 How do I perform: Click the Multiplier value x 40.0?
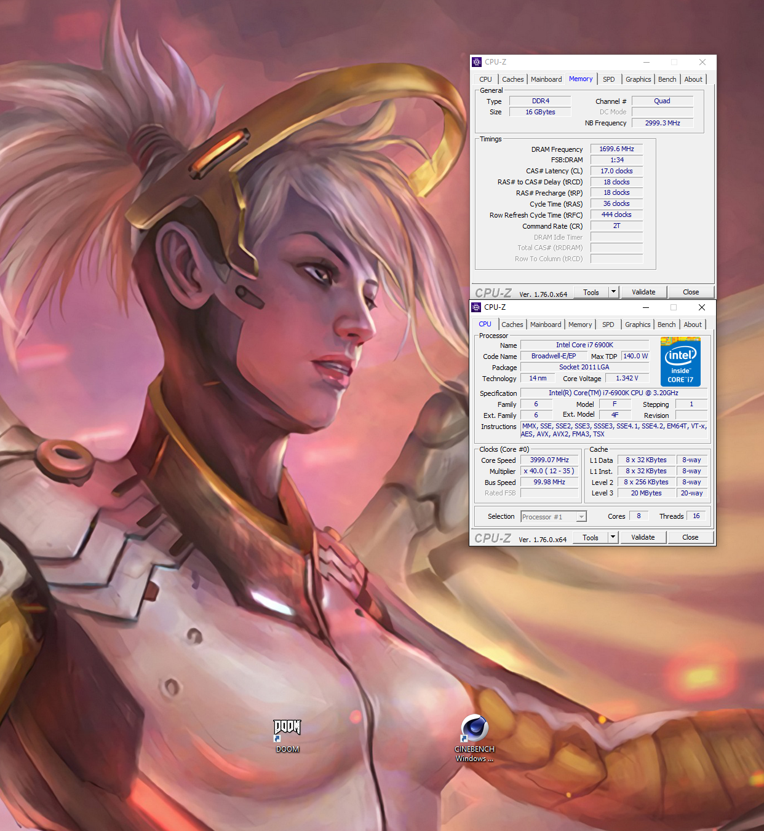click(x=549, y=471)
